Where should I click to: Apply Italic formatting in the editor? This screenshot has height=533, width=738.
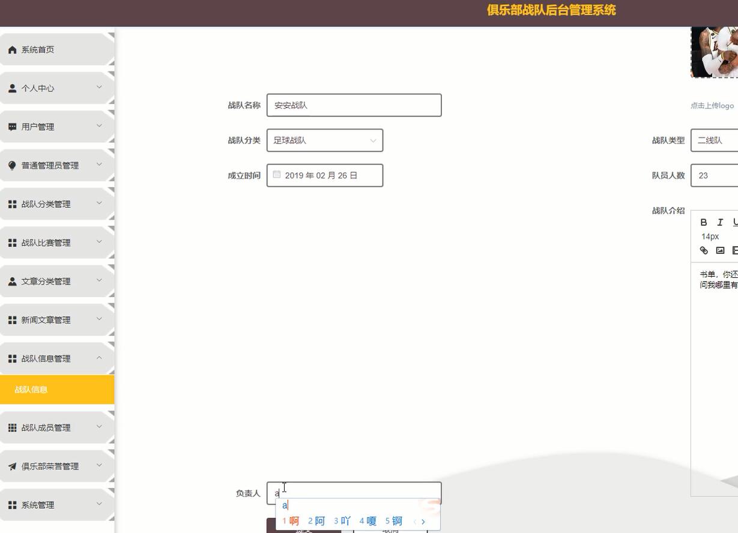coord(719,222)
